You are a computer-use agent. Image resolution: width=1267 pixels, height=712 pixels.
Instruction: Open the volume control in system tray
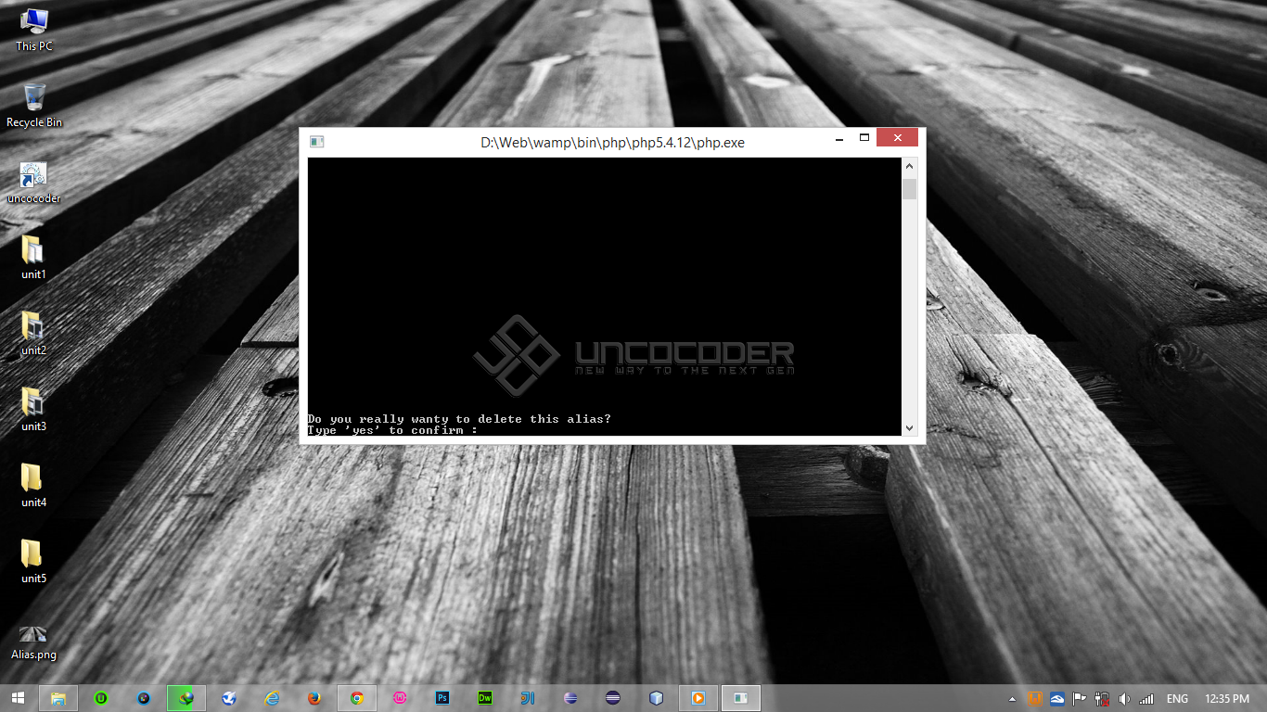(x=1124, y=699)
